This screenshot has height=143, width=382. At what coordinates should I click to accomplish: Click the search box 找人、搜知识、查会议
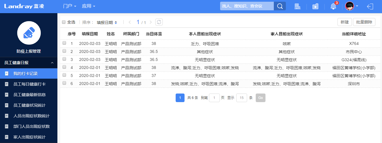tap(247, 6)
